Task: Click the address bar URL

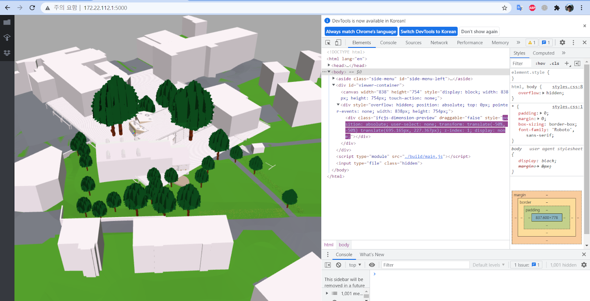Action: coord(105,8)
